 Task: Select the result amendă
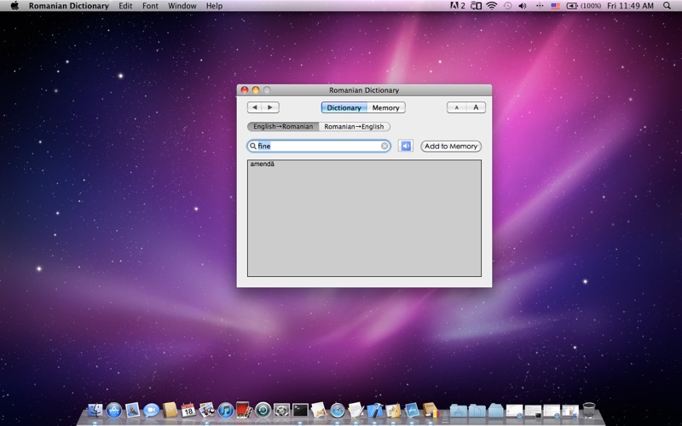point(263,164)
